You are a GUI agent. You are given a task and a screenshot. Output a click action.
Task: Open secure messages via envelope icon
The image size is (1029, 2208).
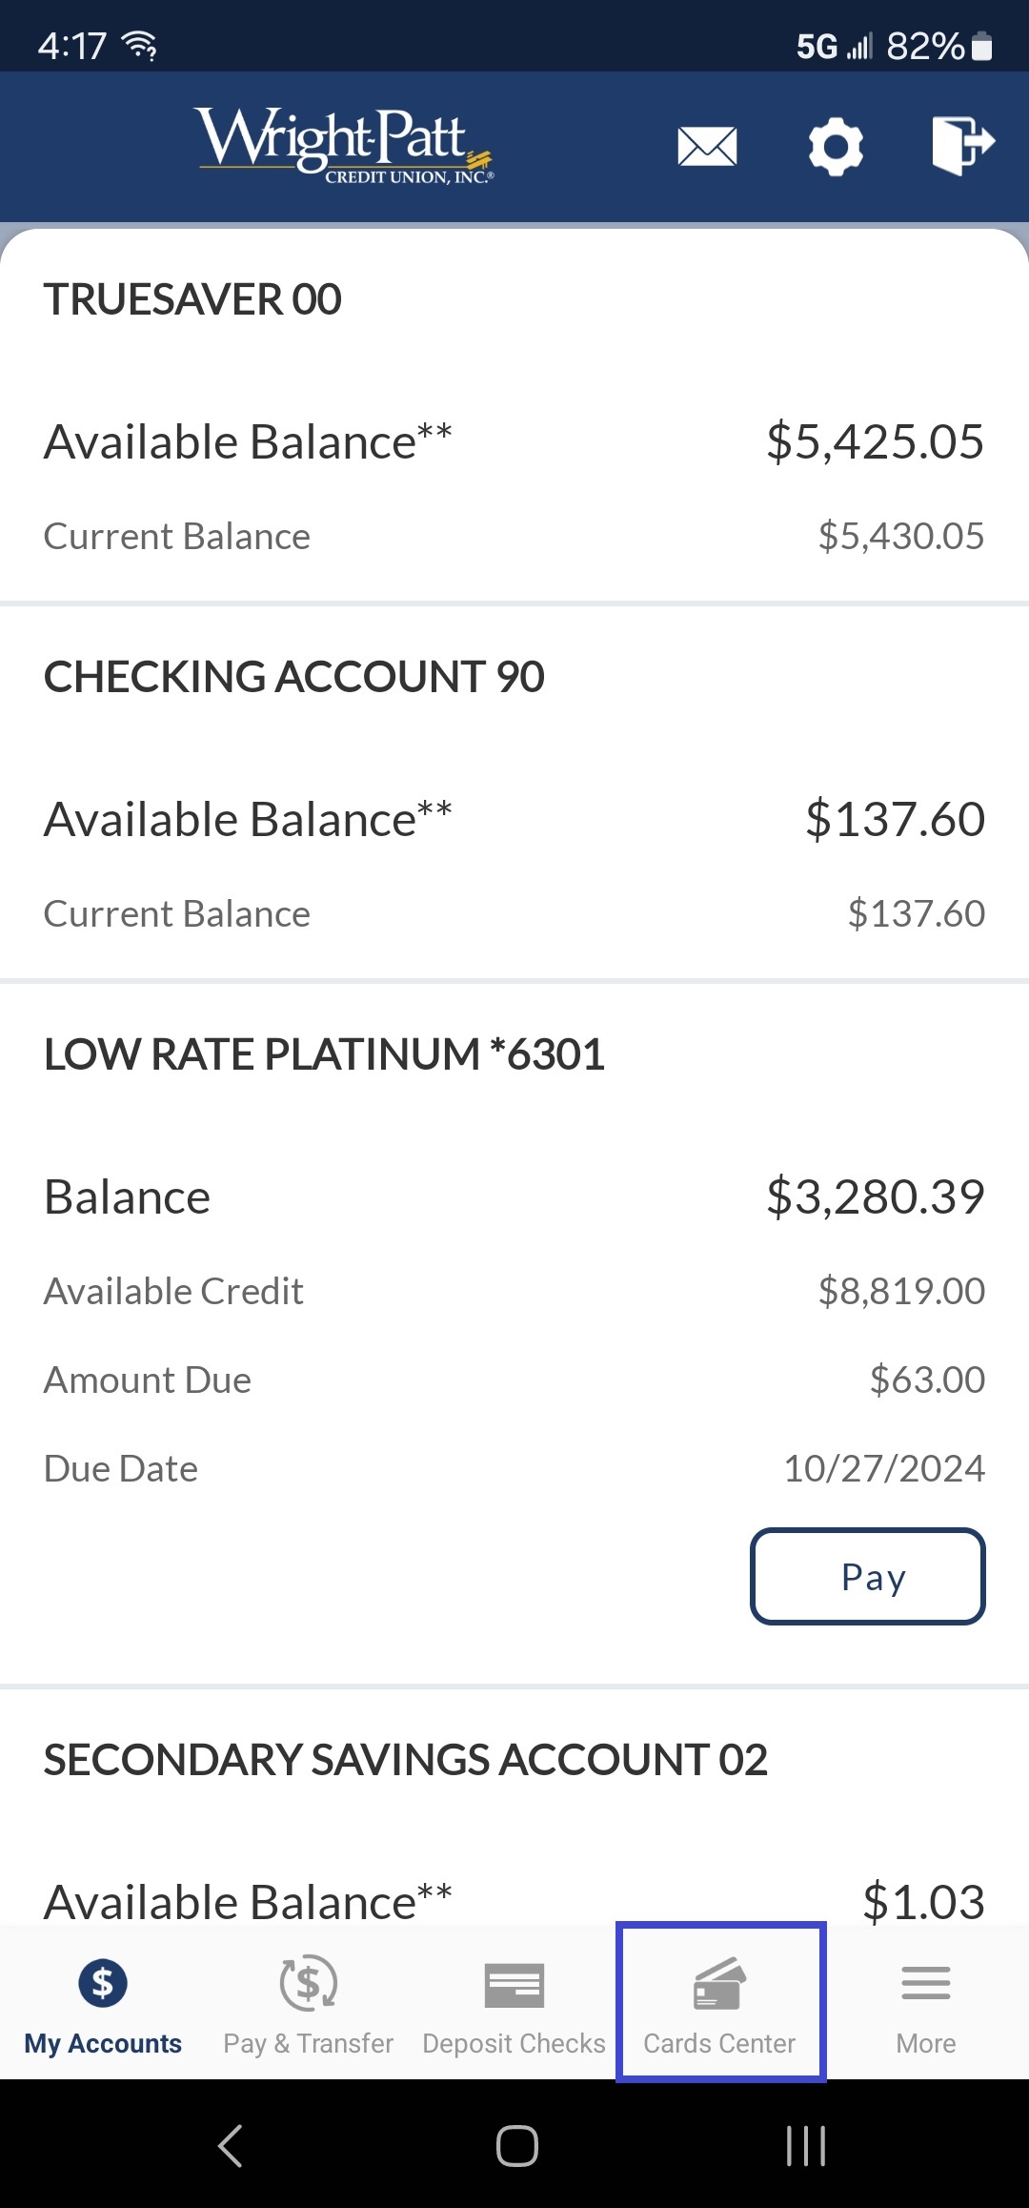[x=706, y=146]
